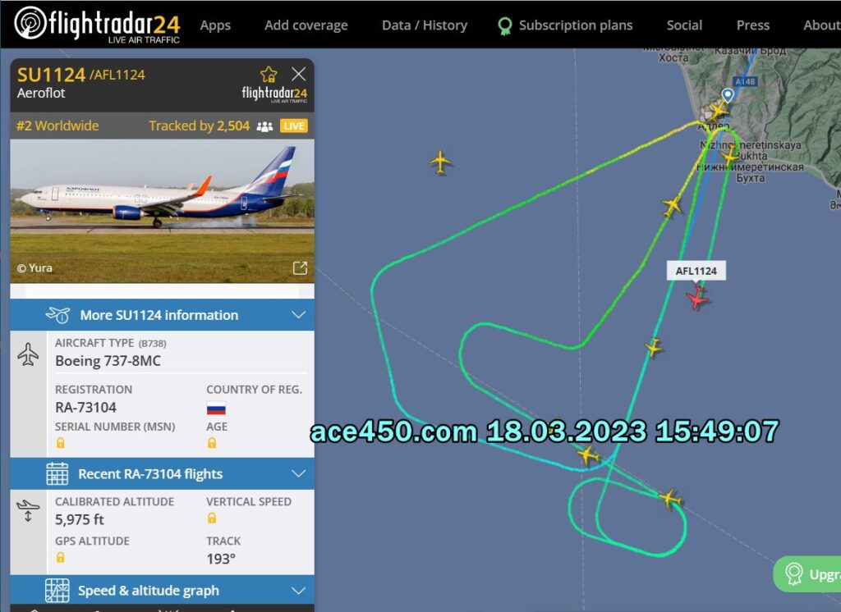Click the favorite star icon for SU1124
Screen dimensions: 841x612
click(x=269, y=74)
